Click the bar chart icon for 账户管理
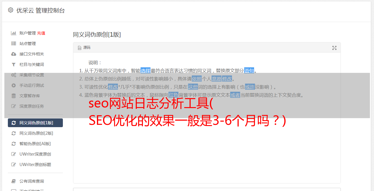This screenshot has height=191, width=374. click(13, 33)
